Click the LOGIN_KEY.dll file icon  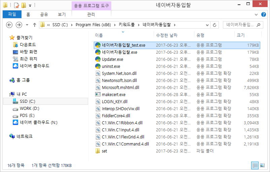[98, 102]
